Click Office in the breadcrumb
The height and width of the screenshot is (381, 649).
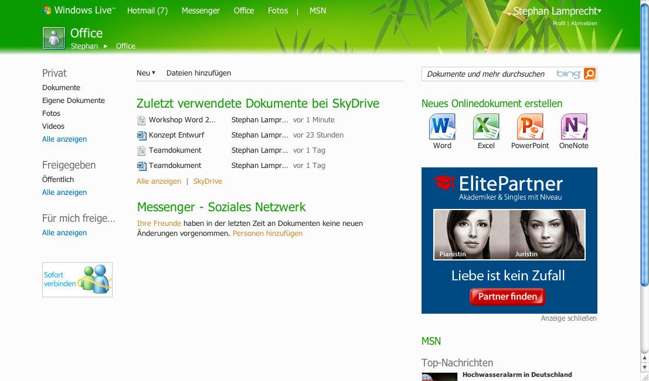[x=125, y=46]
